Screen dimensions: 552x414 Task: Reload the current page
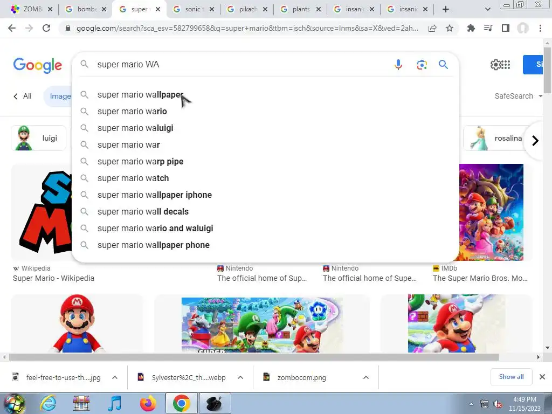pos(46,28)
